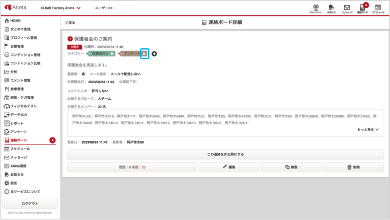The height and width of the screenshot is (220, 390).
Task: View read status 既読:0 未読:23
Action: [132, 167]
